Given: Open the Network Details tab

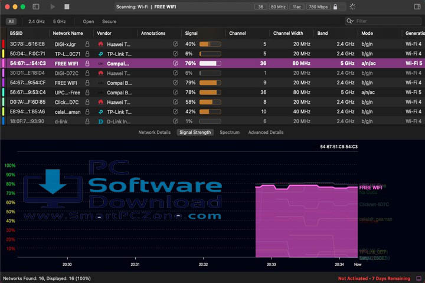Looking at the screenshot, I should (155, 133).
